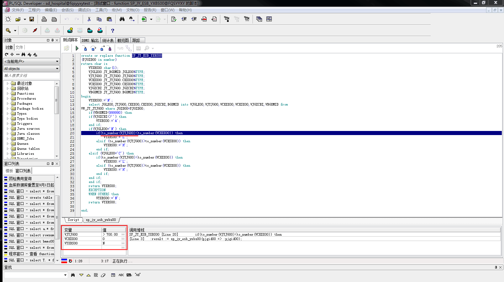
Task: Expand the Procedures tree node
Action: 8,98
